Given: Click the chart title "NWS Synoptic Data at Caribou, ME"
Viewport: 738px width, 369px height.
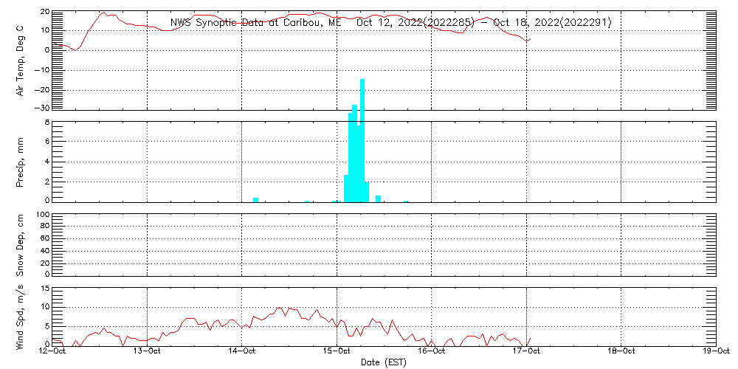Looking at the screenshot, I should [x=256, y=23].
